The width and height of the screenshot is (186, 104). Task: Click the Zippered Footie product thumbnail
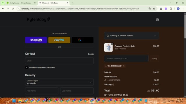[108, 47]
